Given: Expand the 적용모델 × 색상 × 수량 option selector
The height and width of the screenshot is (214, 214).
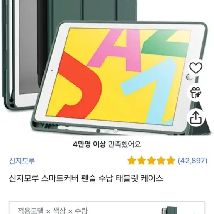Looking at the screenshot, I should click(x=107, y=208).
